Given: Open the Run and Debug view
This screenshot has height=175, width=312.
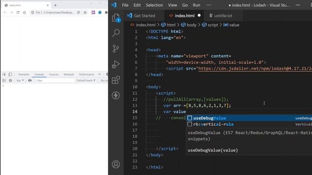Looking at the screenshot, I should (x=116, y=64).
